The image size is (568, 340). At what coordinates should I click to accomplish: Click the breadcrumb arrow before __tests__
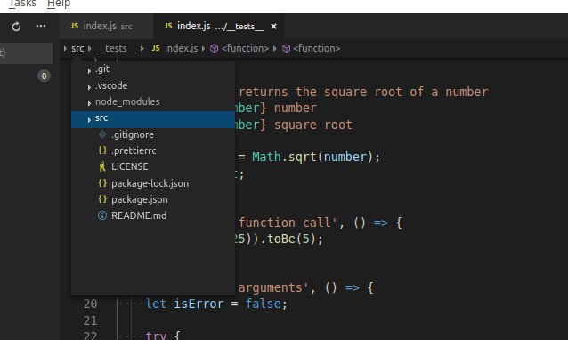pos(90,48)
